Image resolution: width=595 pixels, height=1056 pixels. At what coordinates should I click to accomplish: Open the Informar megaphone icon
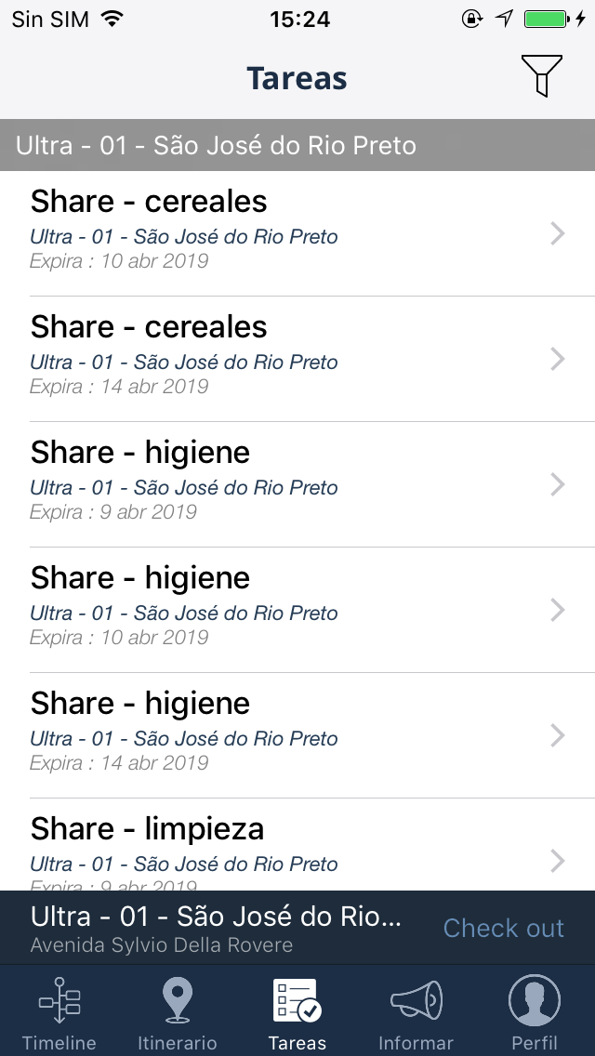click(416, 1001)
